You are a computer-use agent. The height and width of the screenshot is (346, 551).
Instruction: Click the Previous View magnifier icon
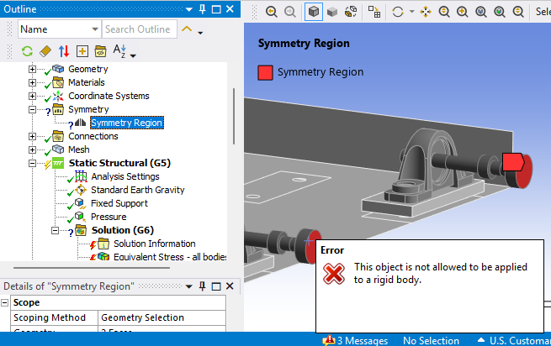pyautogui.click(x=271, y=12)
